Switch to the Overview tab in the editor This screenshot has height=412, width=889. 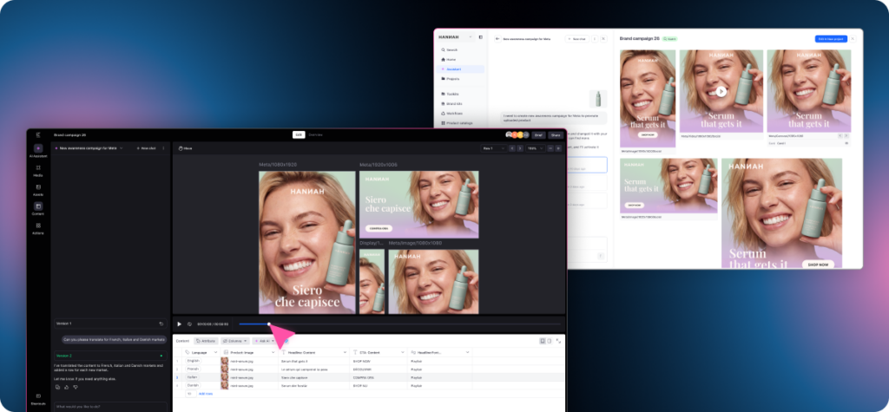(316, 135)
